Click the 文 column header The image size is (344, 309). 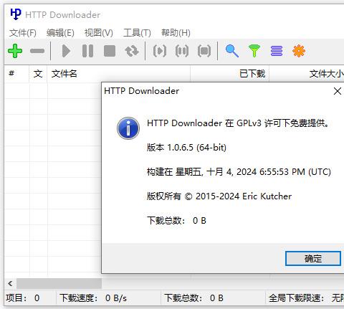(x=38, y=74)
